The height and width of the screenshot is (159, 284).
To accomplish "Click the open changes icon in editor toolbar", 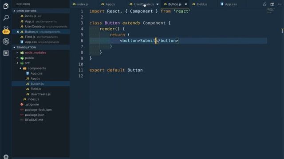I will coord(264,4).
